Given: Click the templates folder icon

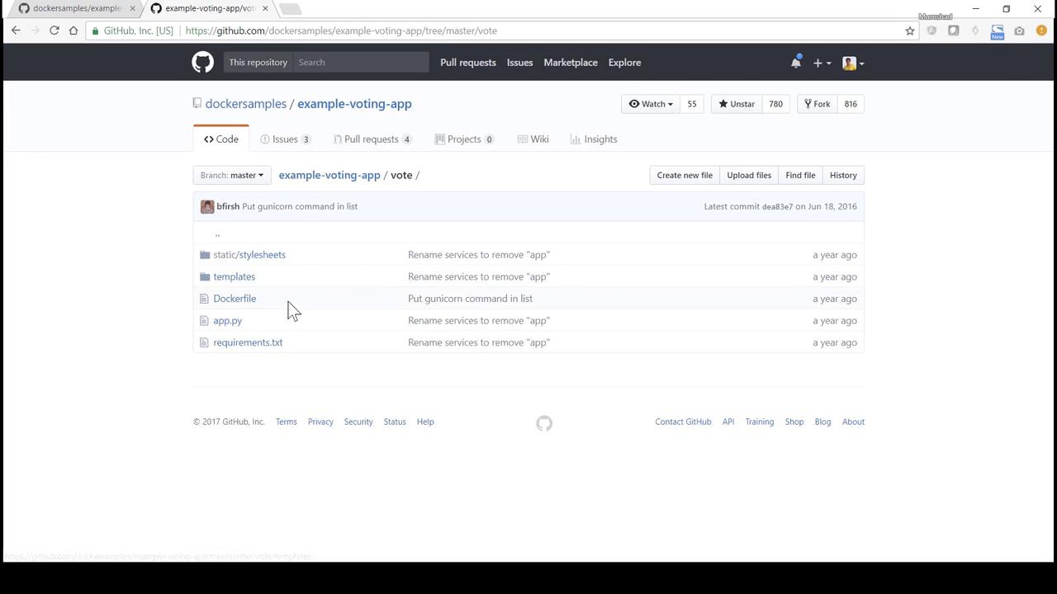Looking at the screenshot, I should tap(205, 276).
